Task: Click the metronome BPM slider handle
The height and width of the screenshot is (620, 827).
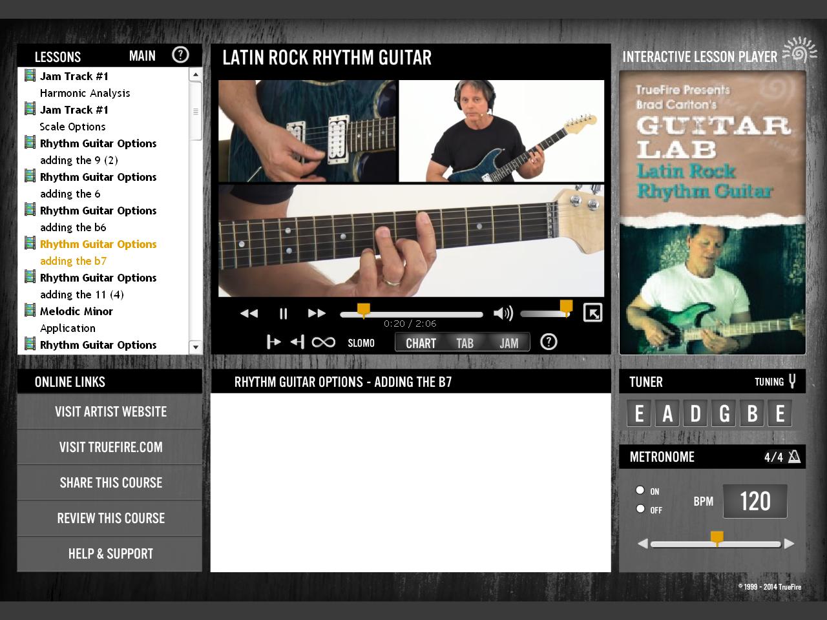Action: pyautogui.click(x=717, y=538)
